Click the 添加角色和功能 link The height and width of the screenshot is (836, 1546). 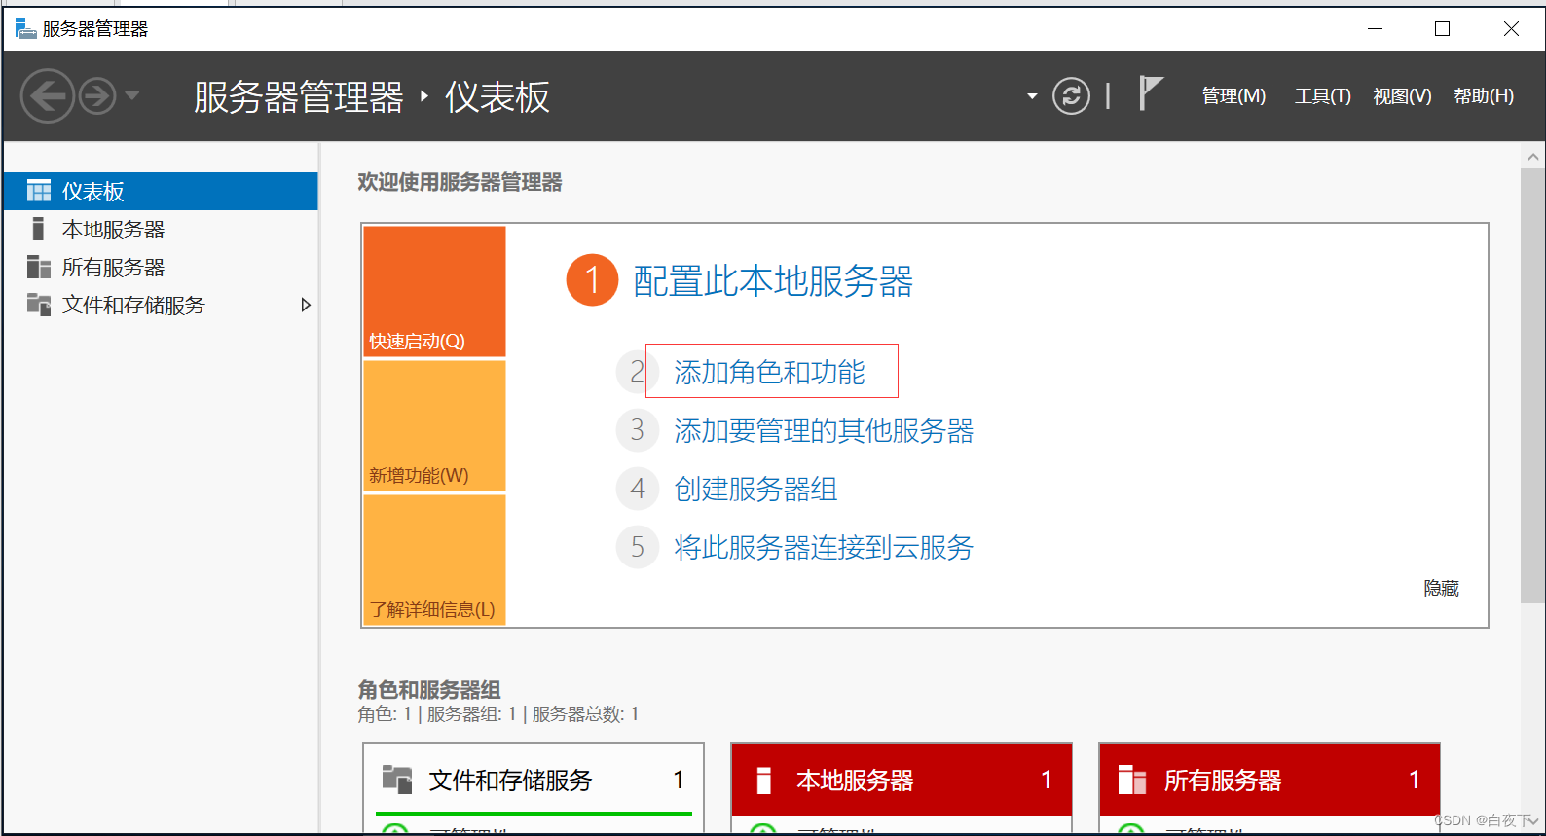pos(769,372)
